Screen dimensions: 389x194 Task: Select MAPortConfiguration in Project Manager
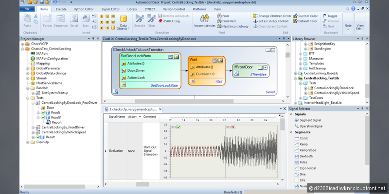[x=52, y=59]
